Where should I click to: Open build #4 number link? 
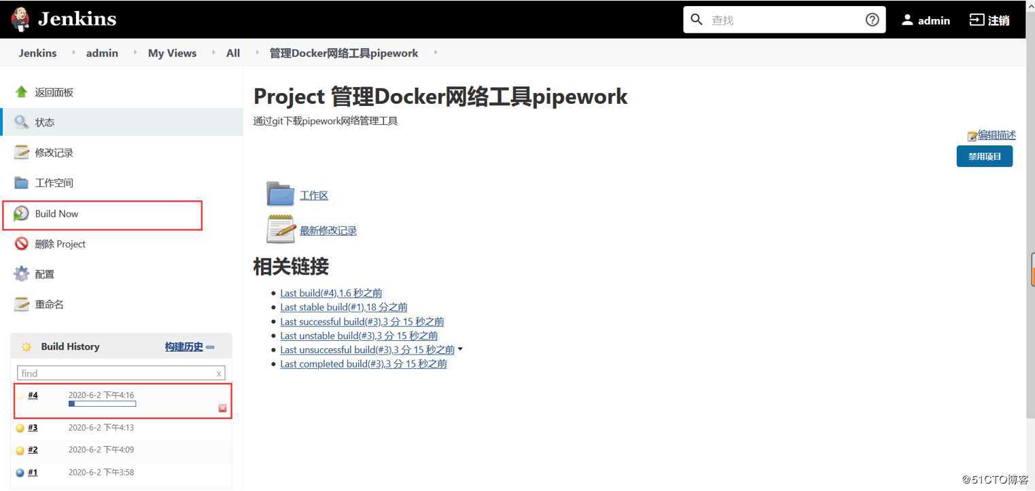pos(33,395)
